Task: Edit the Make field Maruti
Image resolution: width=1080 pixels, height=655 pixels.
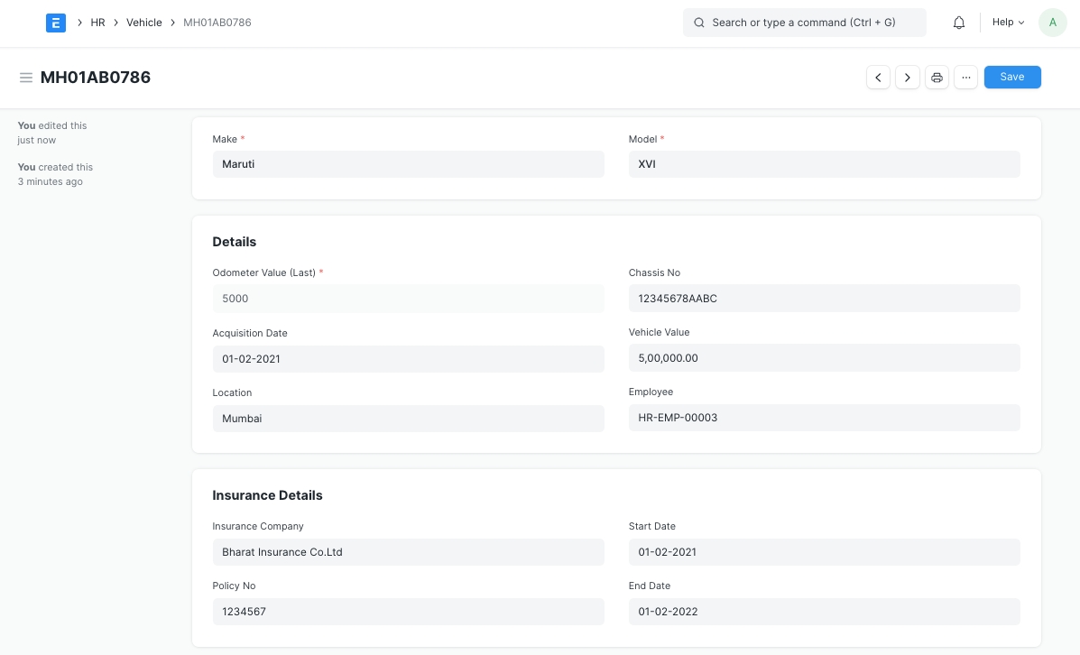Action: [x=408, y=164]
